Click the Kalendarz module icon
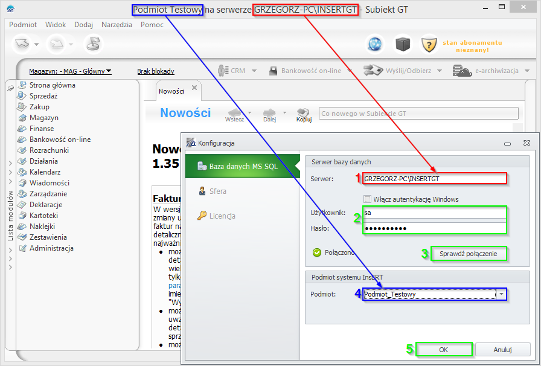 22,172
